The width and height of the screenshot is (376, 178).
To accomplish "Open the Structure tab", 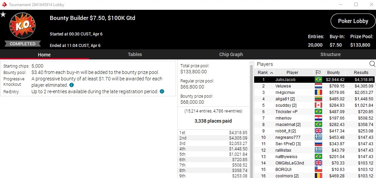I will (x=330, y=54).
